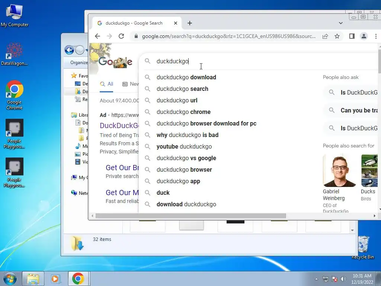Image resolution: width=381 pixels, height=286 pixels.
Task: Expand the tab search chevron in Chrome
Action: click(x=341, y=23)
